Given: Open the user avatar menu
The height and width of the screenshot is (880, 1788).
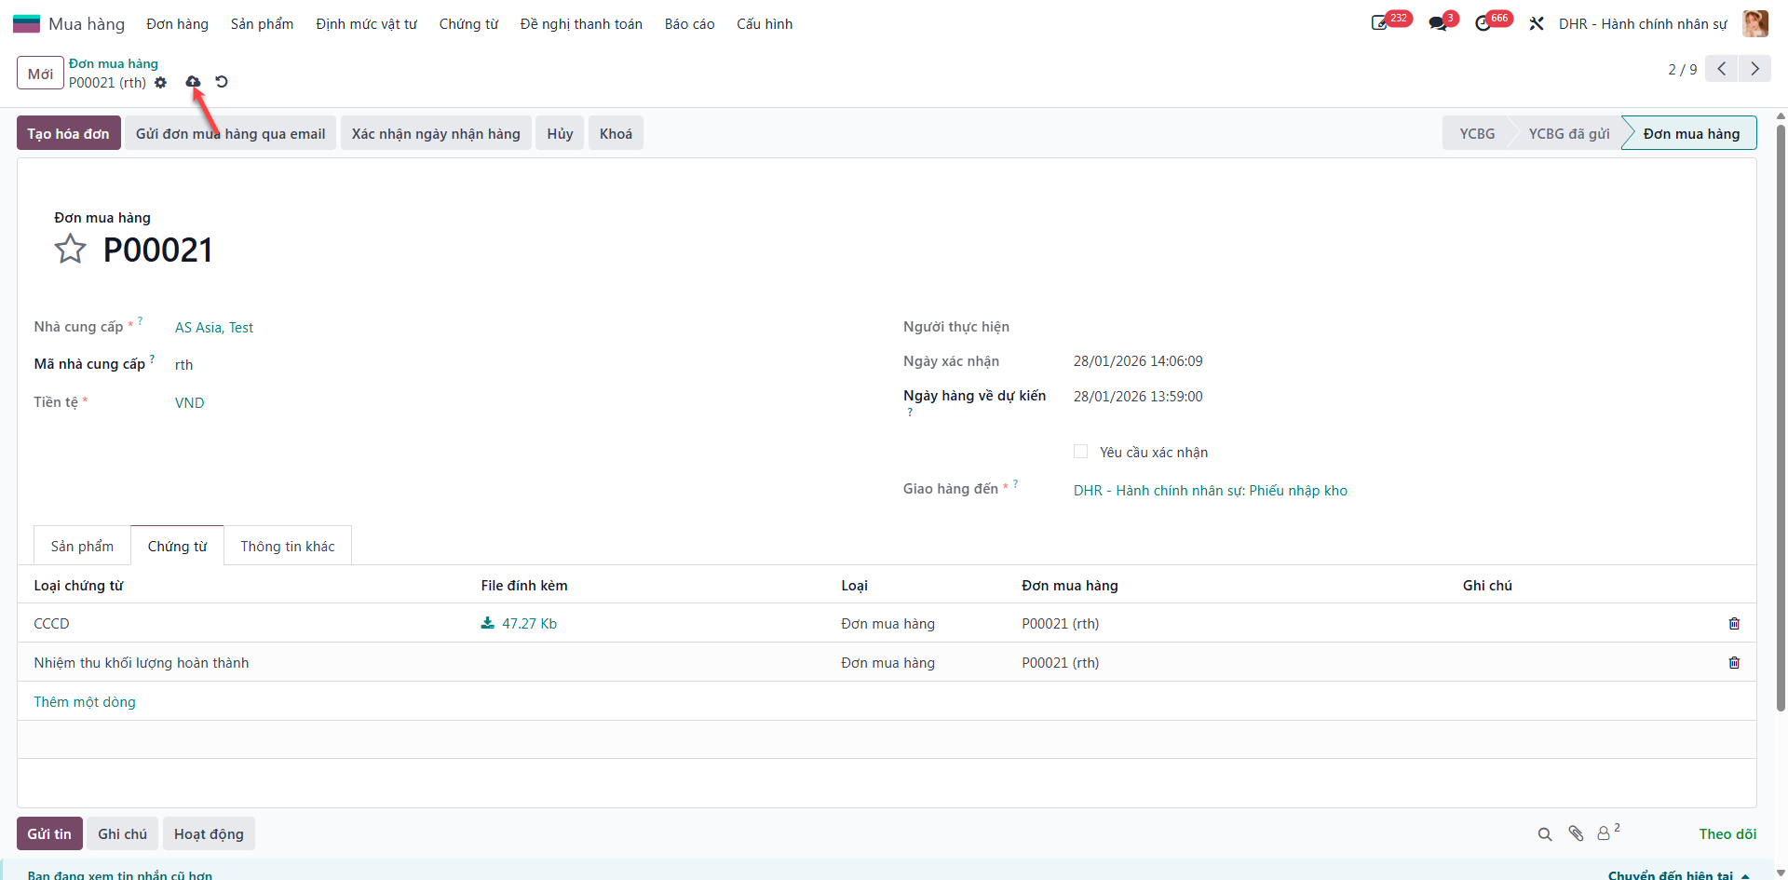Looking at the screenshot, I should coord(1755,23).
